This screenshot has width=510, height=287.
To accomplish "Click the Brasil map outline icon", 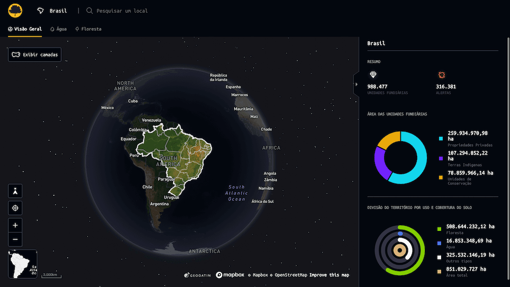I will pos(41,11).
